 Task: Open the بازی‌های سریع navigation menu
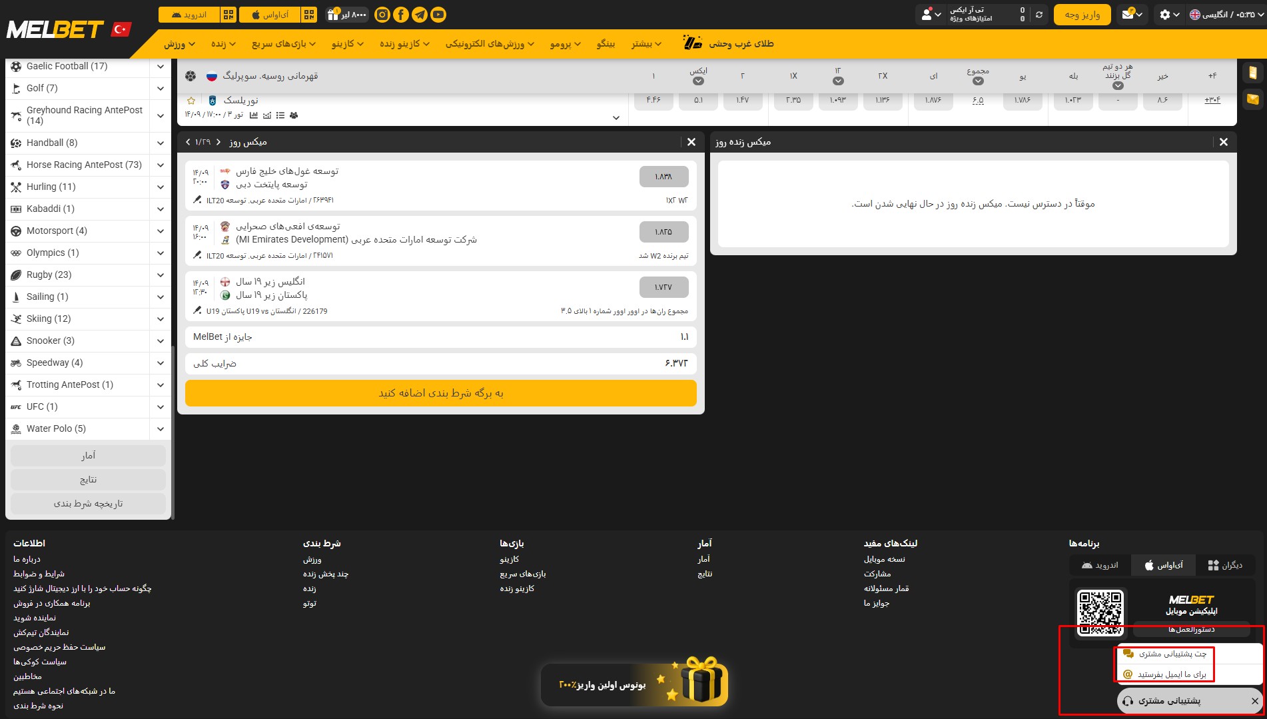coord(284,44)
